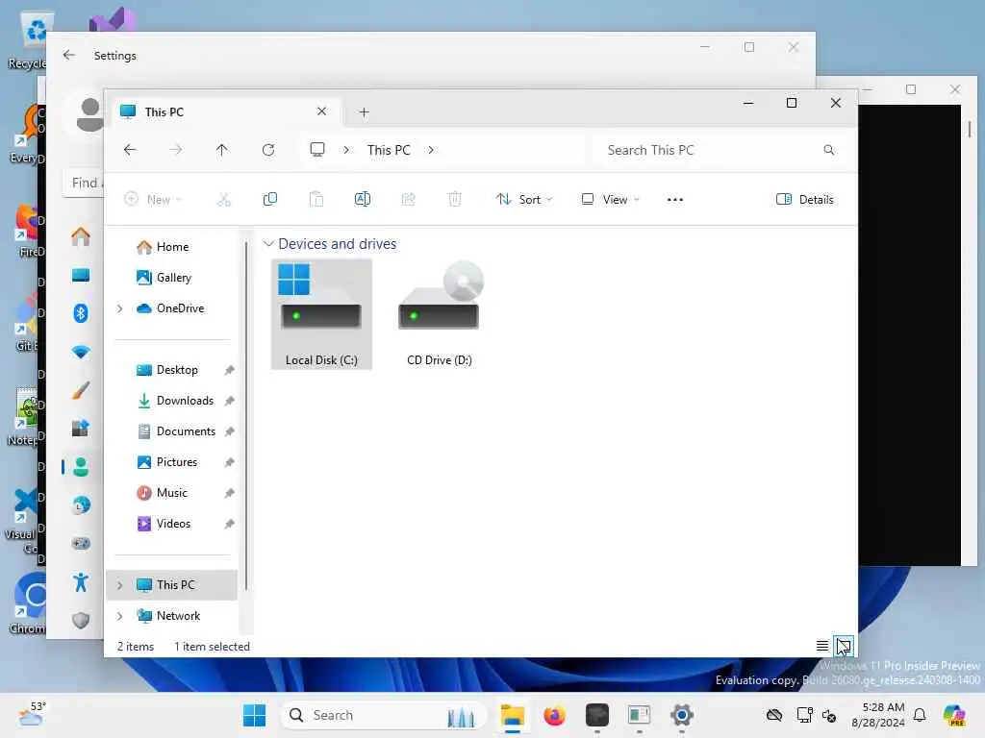Click the Copy icon in Explorer toolbar

pos(270,200)
